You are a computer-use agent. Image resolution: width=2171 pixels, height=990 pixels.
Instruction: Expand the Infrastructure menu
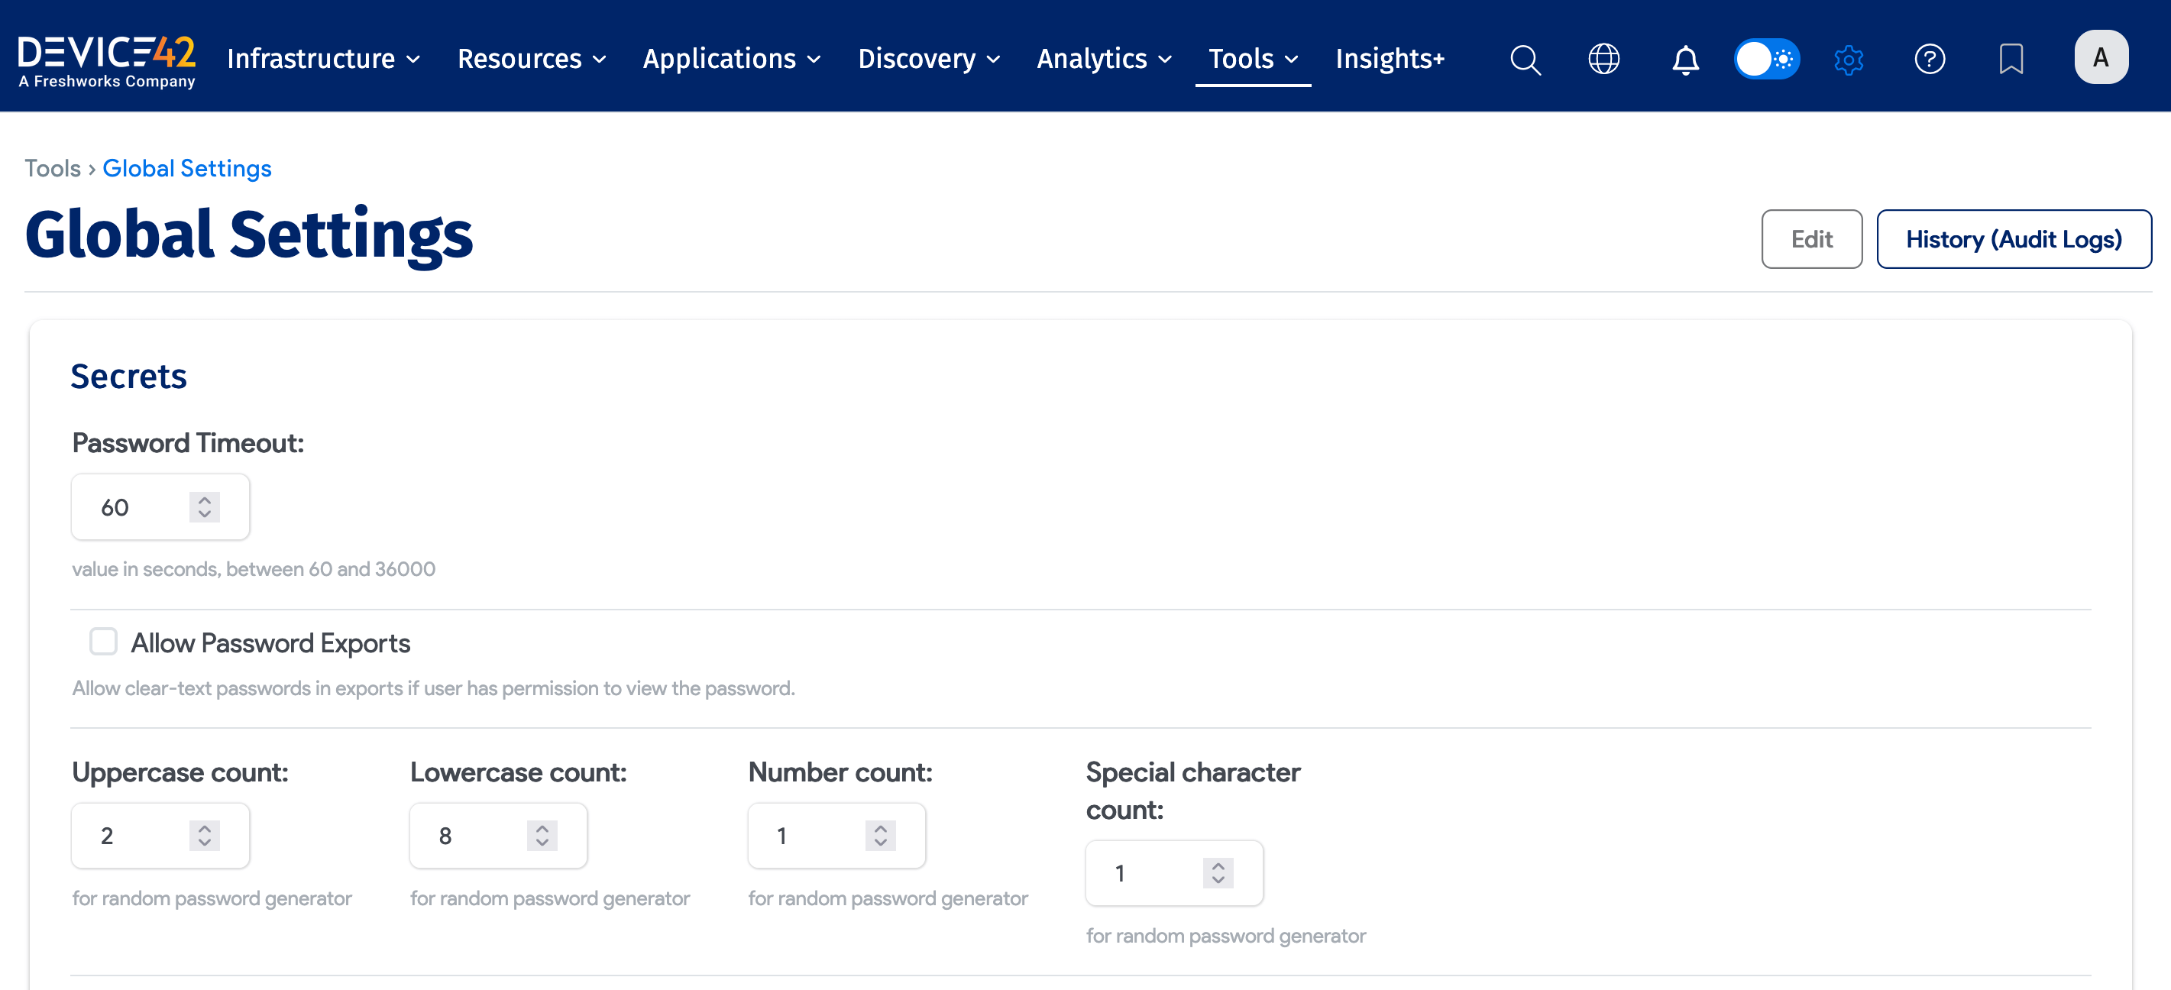click(324, 59)
